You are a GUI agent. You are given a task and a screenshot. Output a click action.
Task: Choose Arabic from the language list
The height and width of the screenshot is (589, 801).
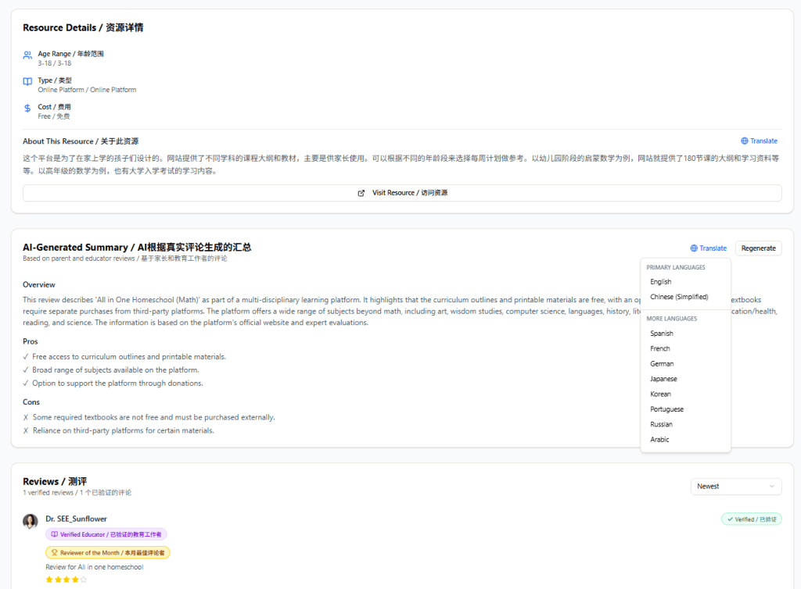point(659,440)
